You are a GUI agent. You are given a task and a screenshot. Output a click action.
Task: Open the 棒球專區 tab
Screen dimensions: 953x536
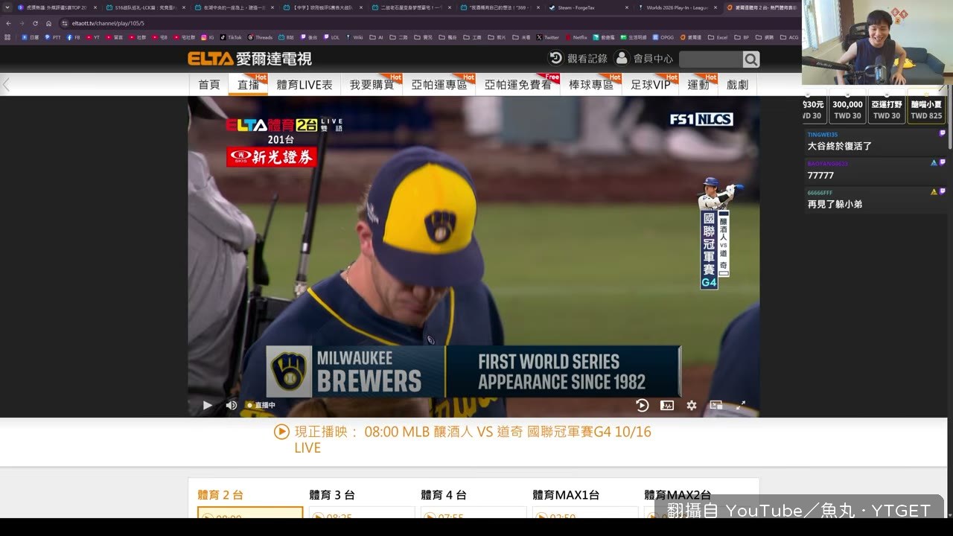(x=591, y=85)
